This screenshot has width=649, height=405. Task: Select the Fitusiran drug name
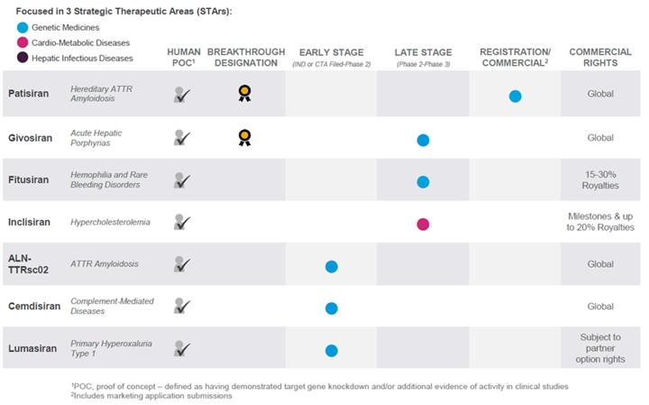coord(29,179)
